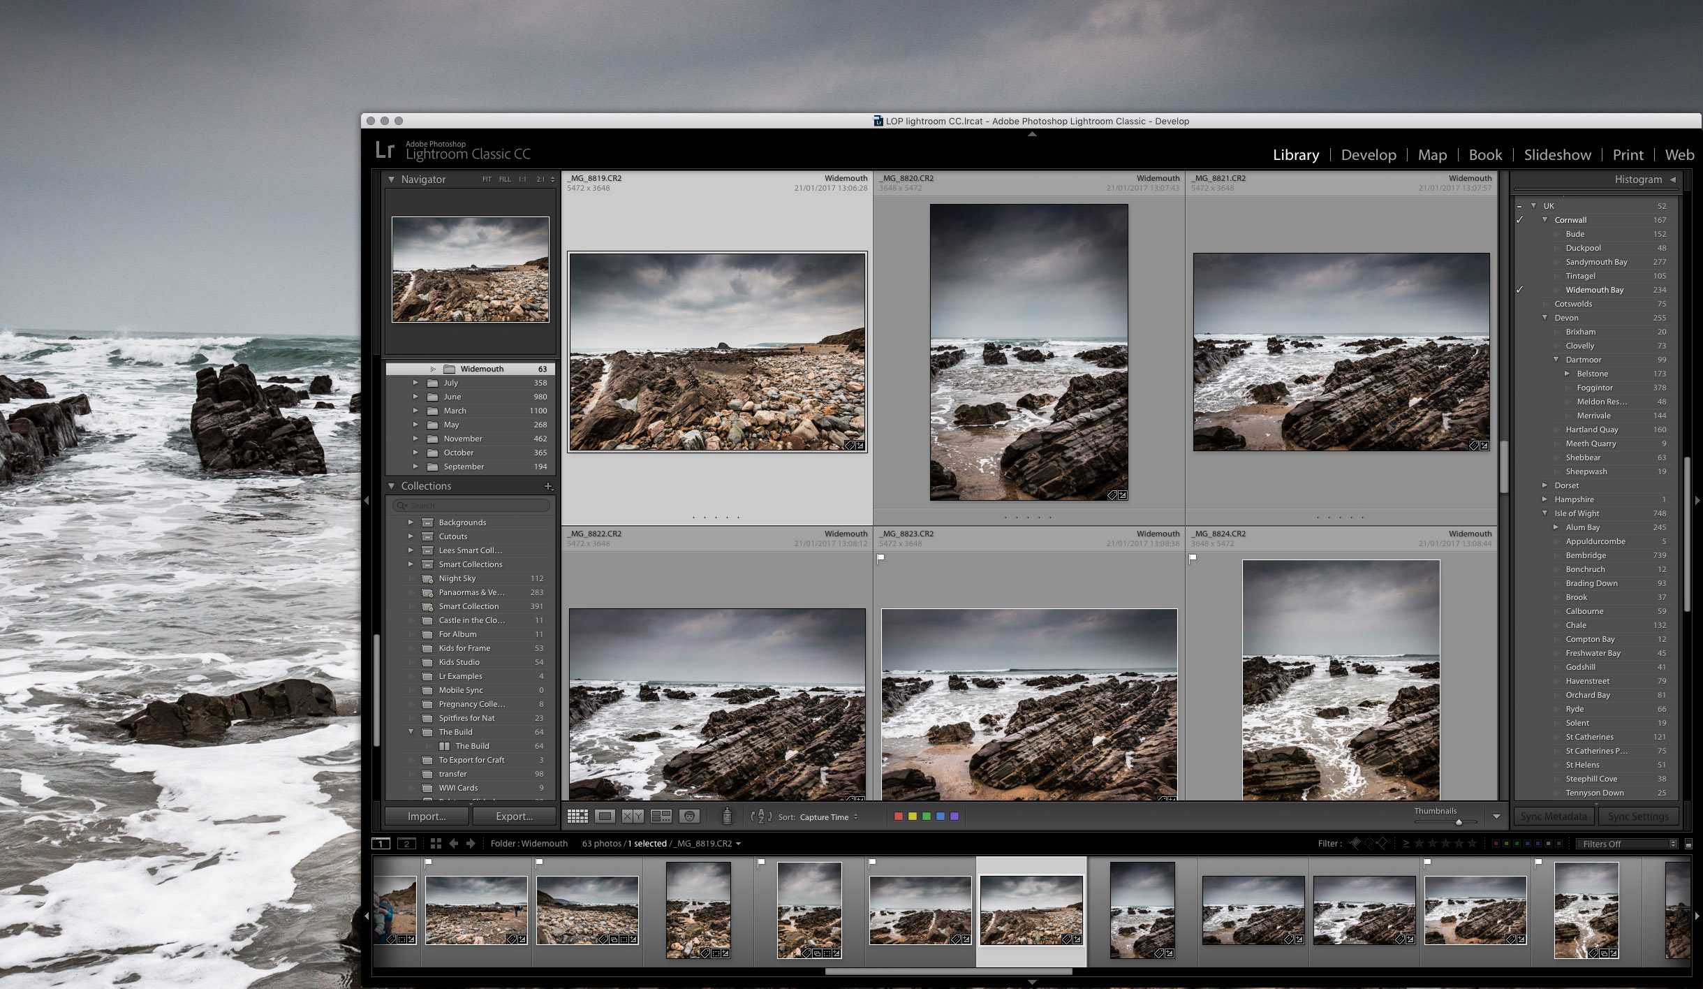Select the Painter spray can tool
The image size is (1703, 989).
(x=727, y=816)
